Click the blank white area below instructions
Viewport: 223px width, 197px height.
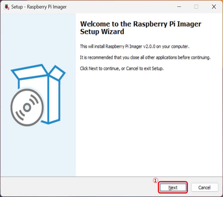[149, 121]
